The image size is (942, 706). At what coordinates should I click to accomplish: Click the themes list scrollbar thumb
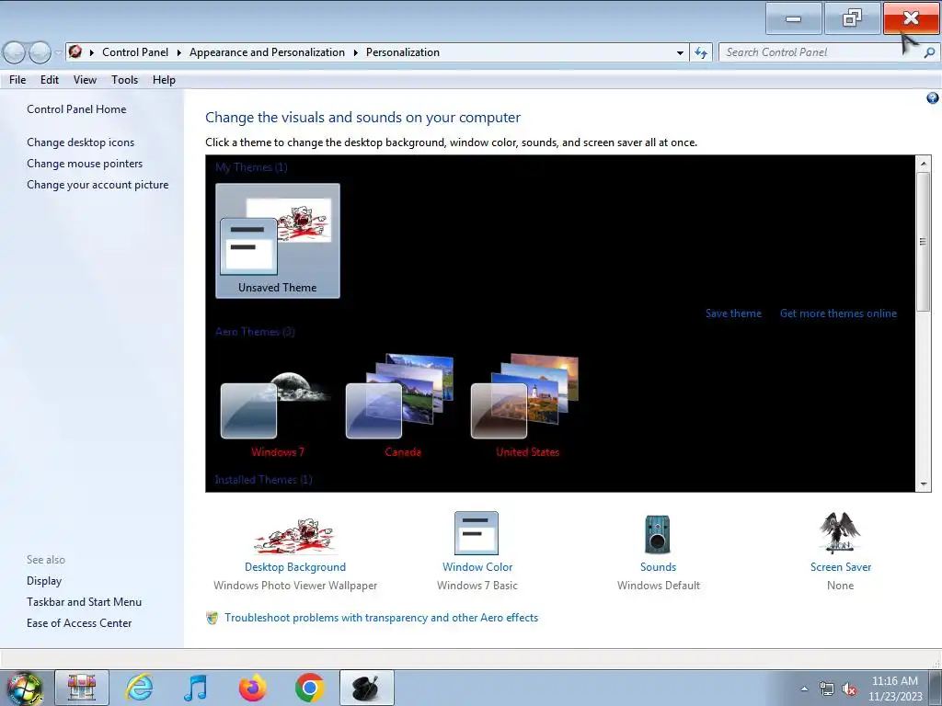923,242
